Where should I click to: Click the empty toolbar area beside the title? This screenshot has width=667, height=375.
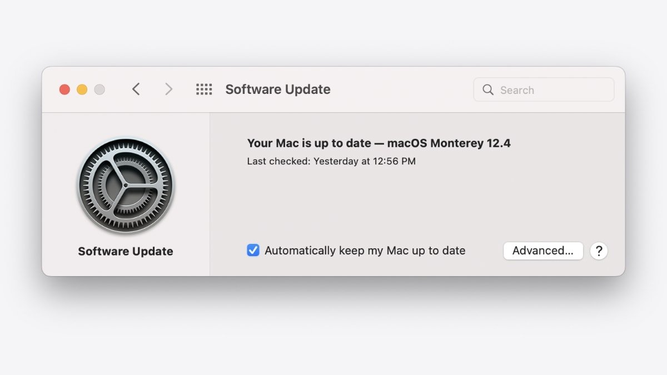coord(400,89)
